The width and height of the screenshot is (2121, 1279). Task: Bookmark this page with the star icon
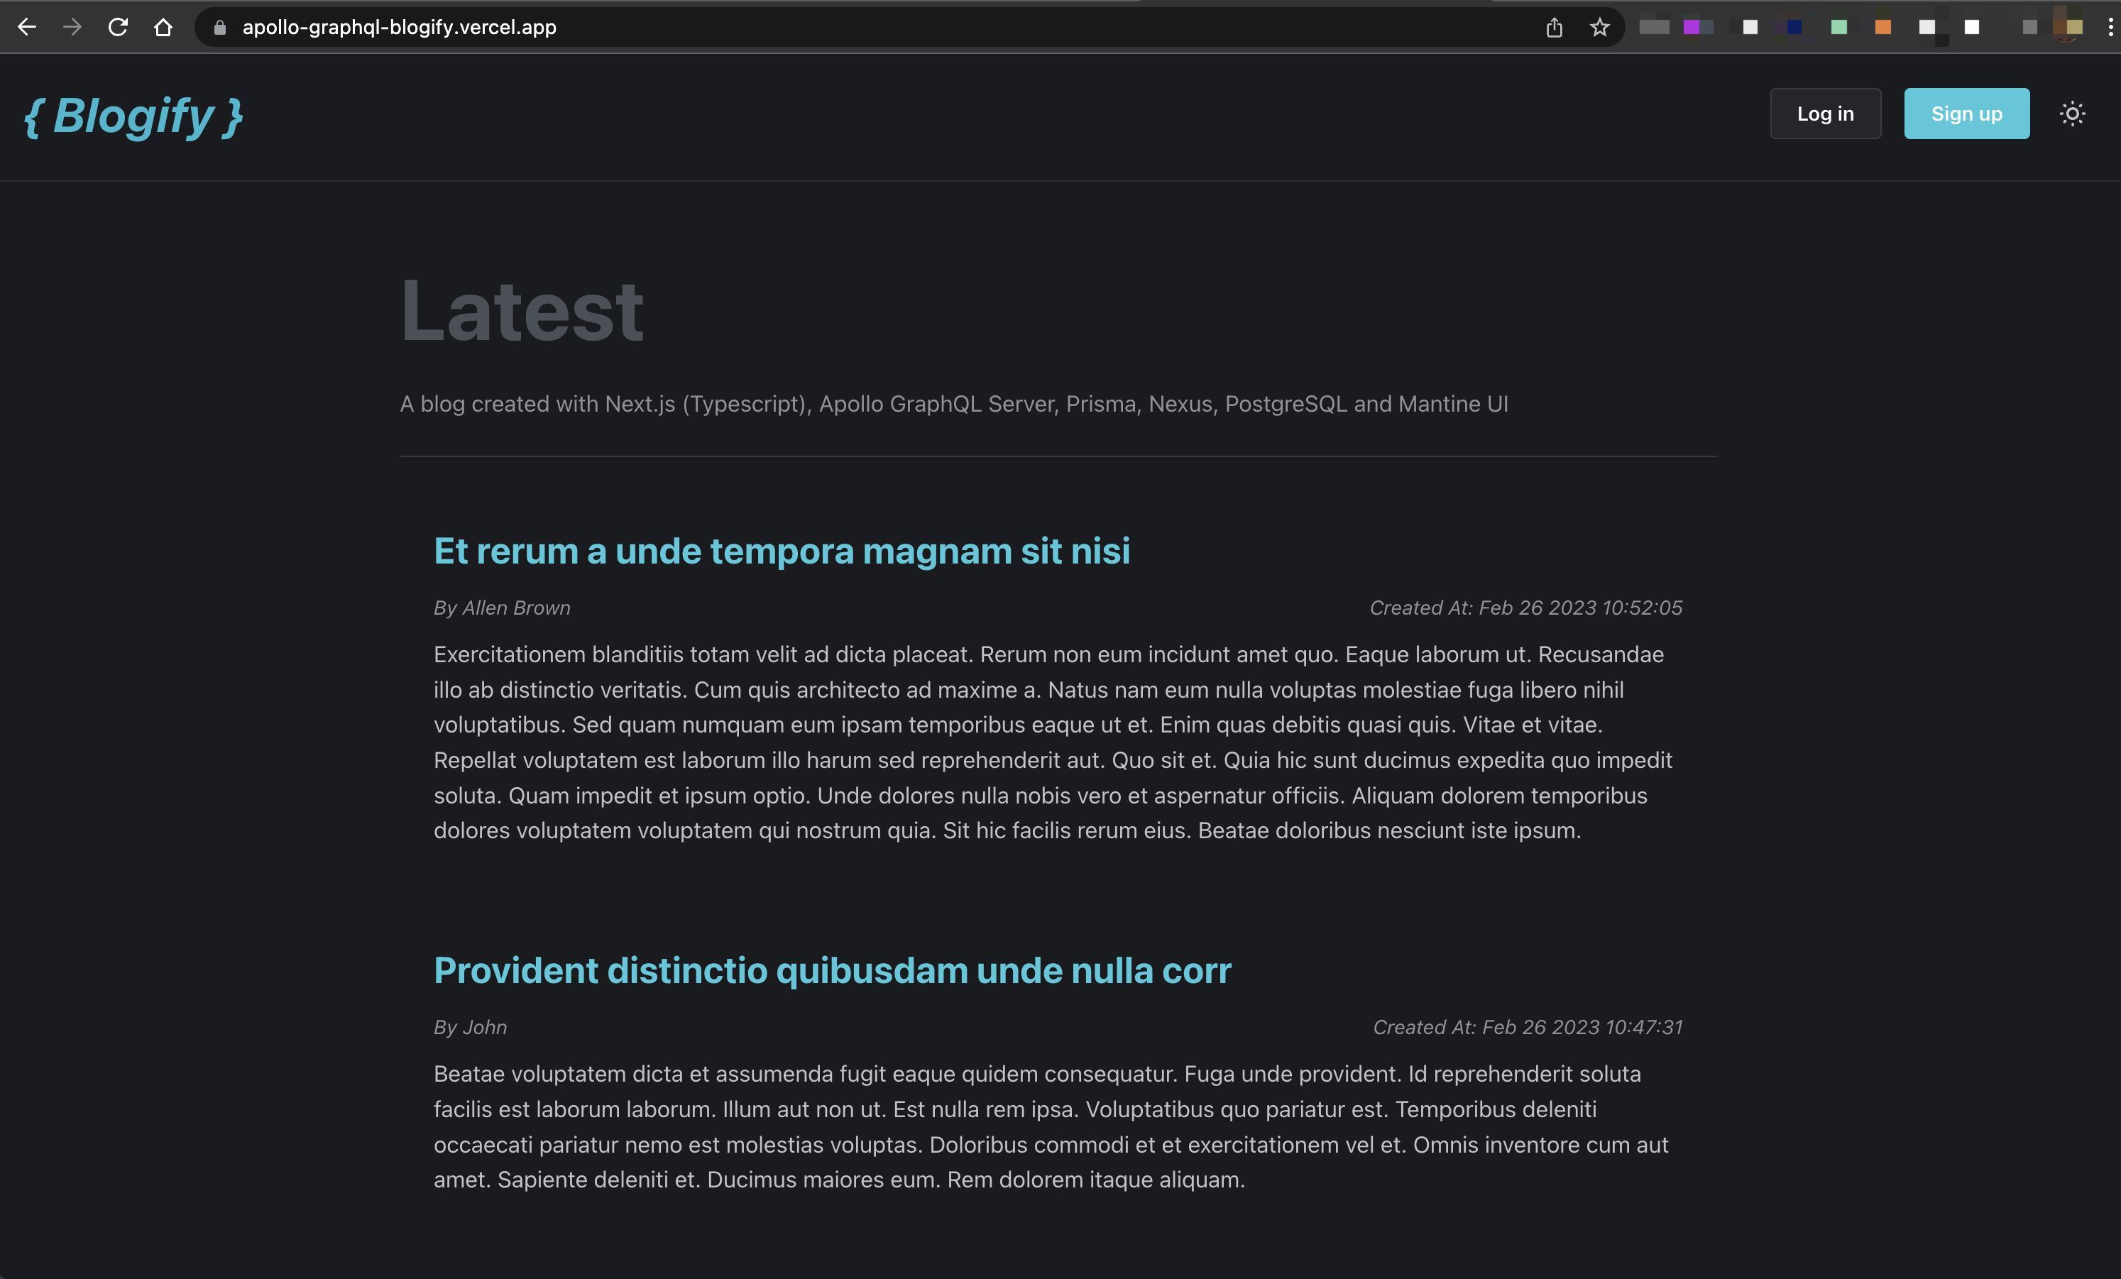click(x=1599, y=28)
